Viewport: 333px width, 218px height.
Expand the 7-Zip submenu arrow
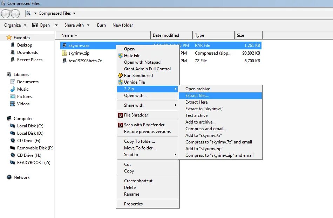175,89
